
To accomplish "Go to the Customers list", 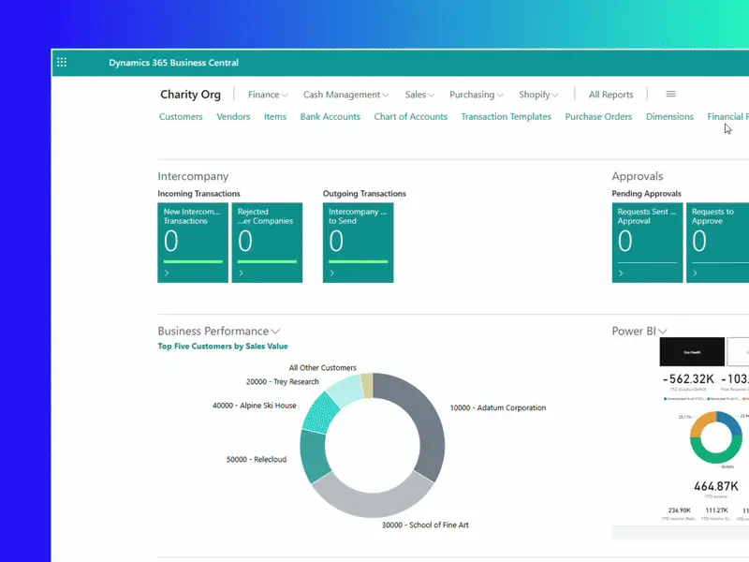I will coord(181,117).
